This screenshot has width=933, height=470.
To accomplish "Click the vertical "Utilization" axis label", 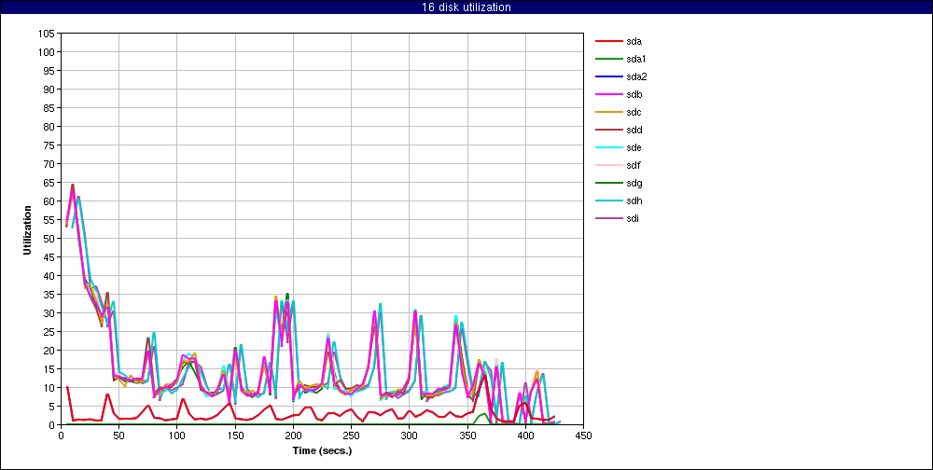I will 27,229.
